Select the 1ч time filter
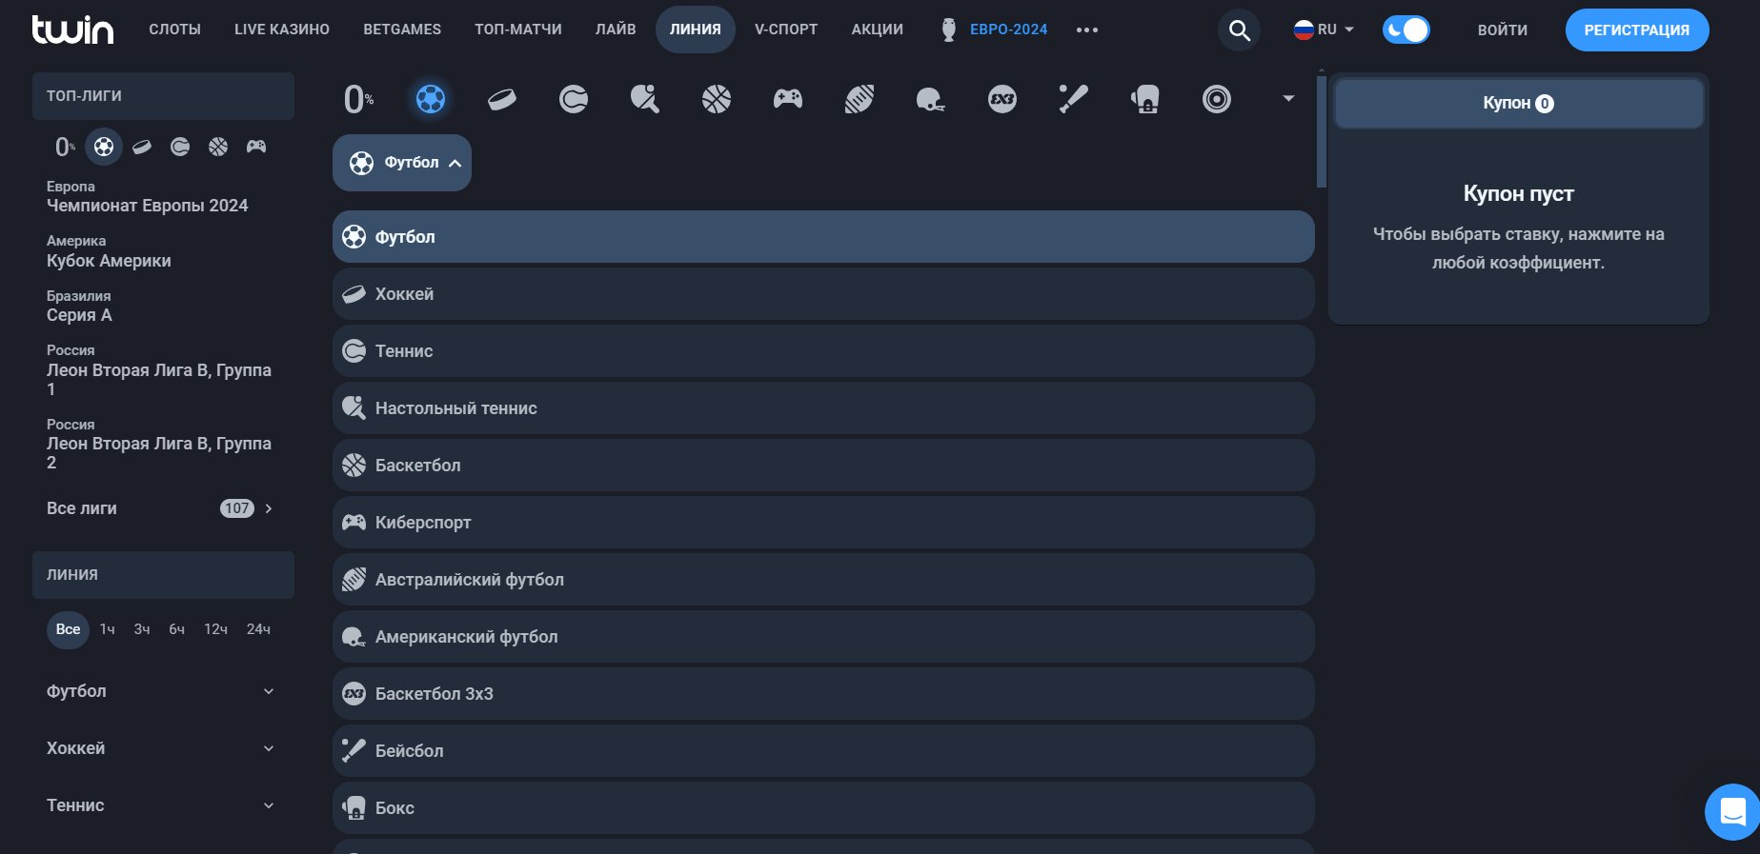The image size is (1760, 854). 108,629
